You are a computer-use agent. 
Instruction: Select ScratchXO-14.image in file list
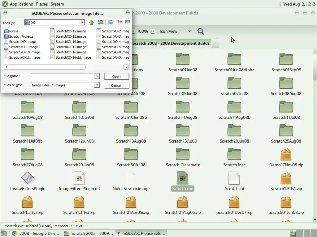(69, 42)
